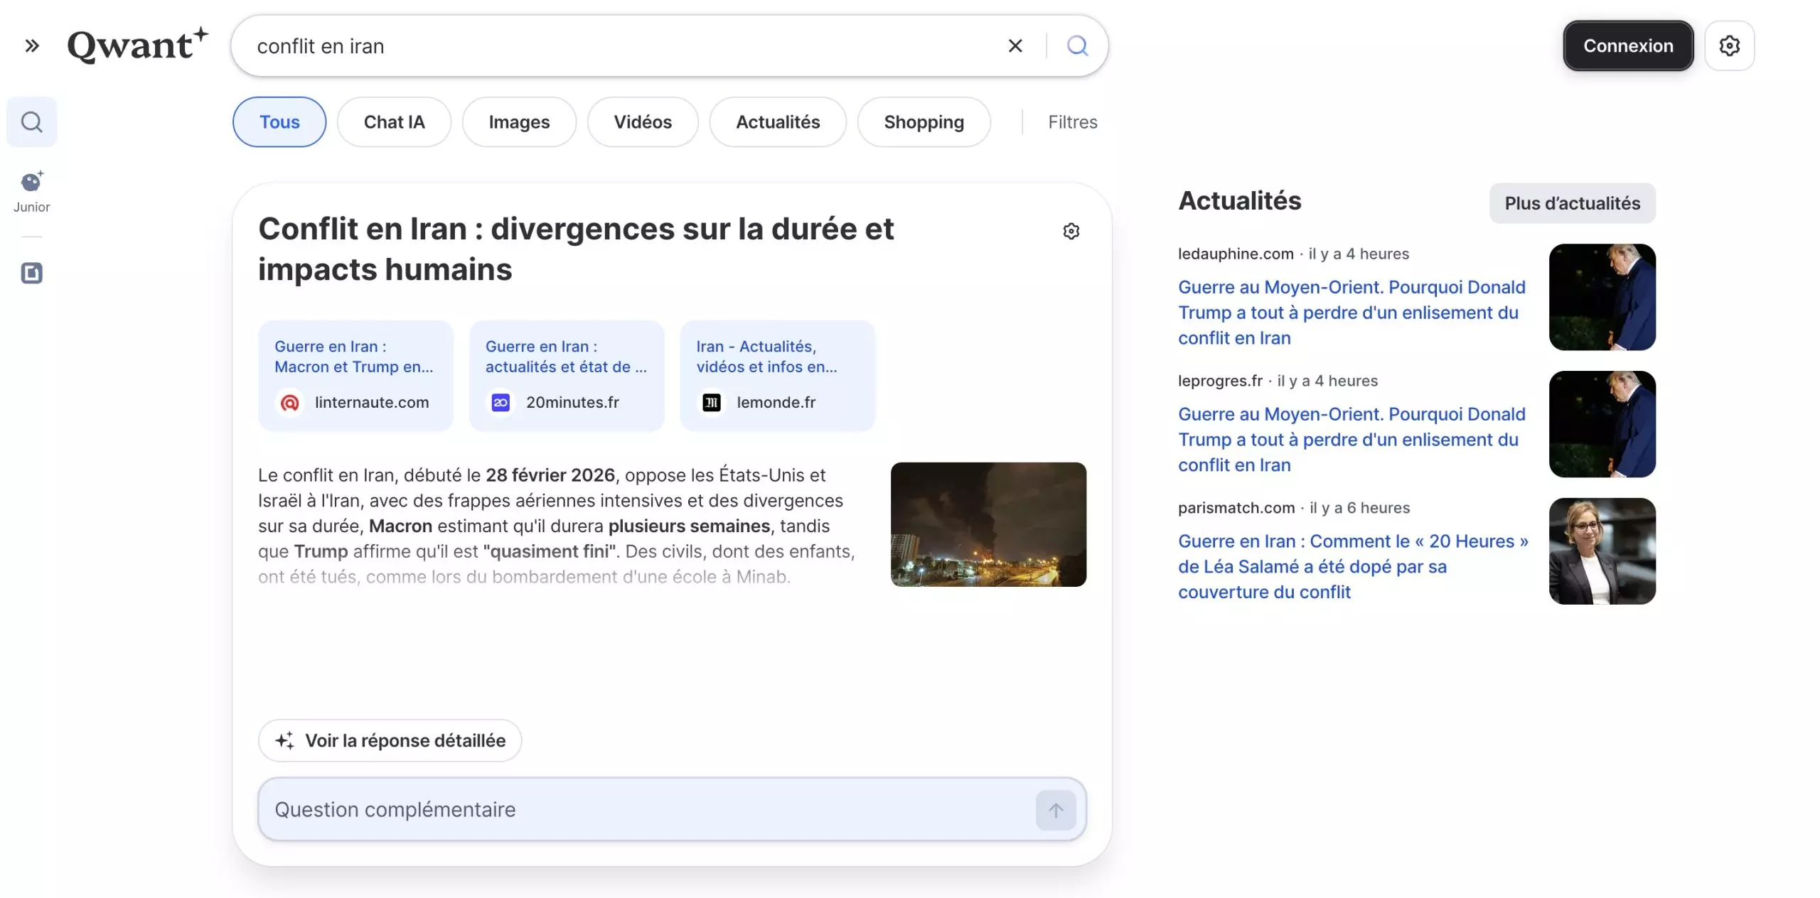The height and width of the screenshot is (898, 1820).
Task: Open settings gear next to Connexion
Action: pyautogui.click(x=1729, y=46)
